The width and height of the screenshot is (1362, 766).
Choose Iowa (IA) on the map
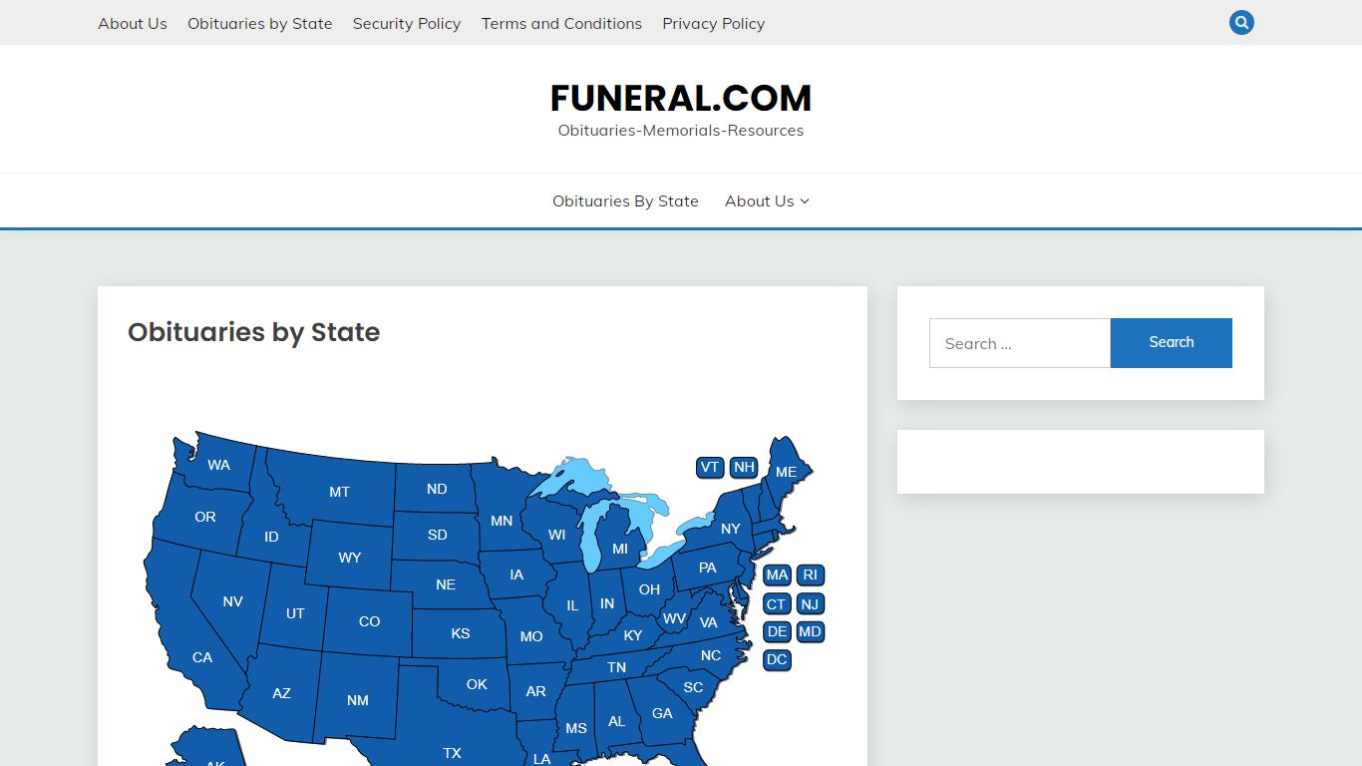516,574
